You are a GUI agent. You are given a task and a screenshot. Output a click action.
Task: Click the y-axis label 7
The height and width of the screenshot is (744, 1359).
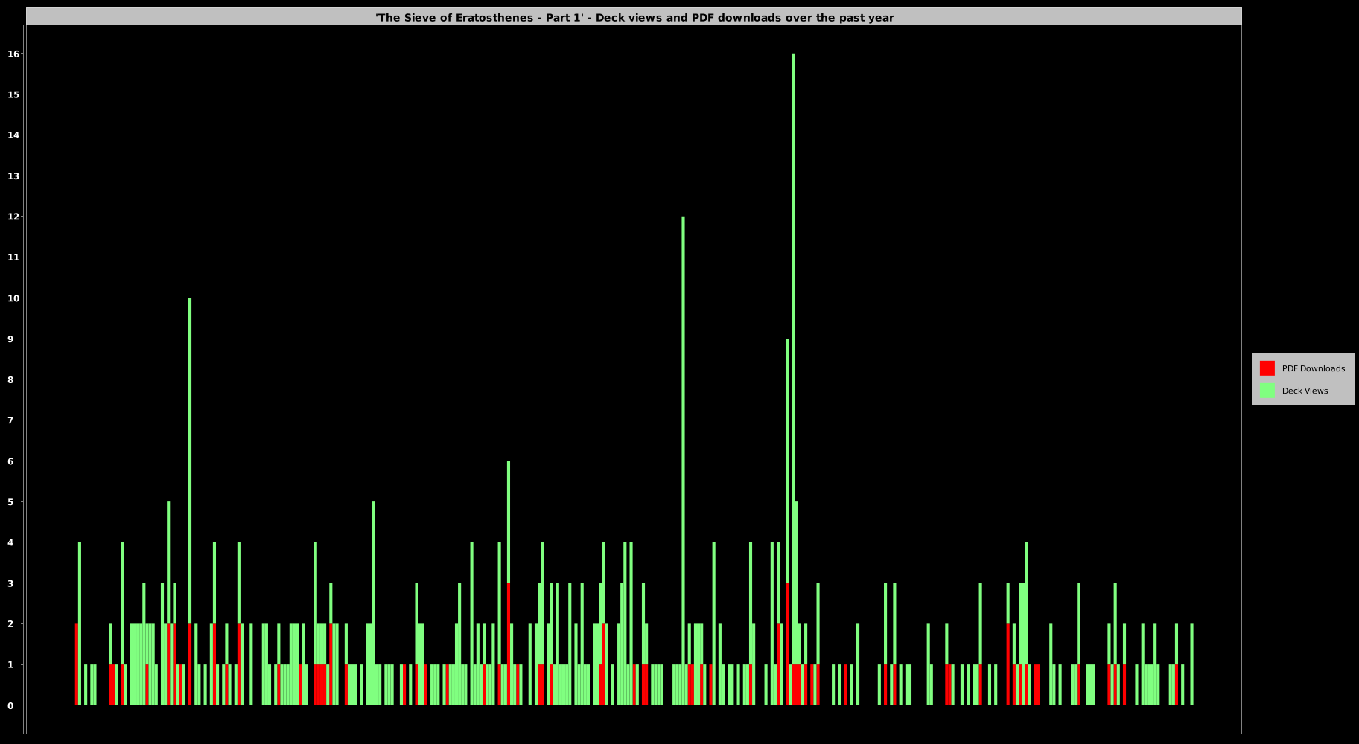click(10, 420)
